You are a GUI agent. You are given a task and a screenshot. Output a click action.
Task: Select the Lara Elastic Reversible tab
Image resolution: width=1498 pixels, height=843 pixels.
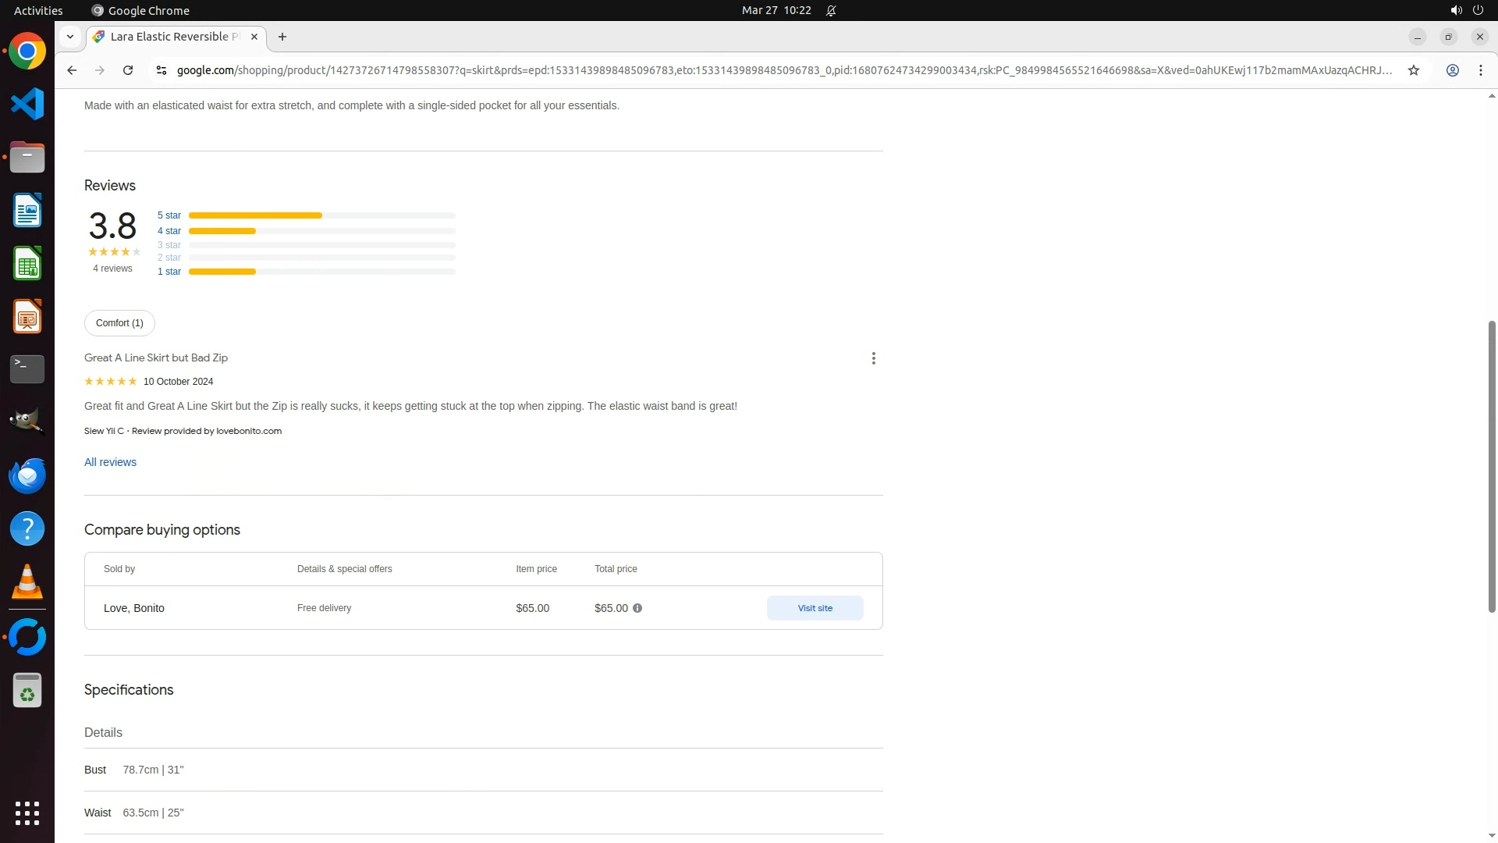pyautogui.click(x=174, y=37)
